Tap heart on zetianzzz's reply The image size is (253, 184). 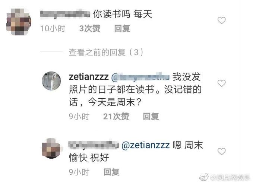tap(222, 83)
